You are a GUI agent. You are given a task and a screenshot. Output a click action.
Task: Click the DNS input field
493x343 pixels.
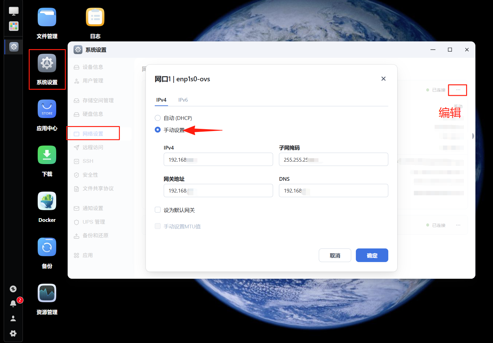point(333,191)
